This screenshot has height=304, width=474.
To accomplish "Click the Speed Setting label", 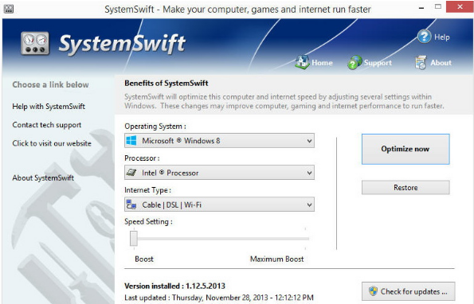I will click(x=148, y=221).
